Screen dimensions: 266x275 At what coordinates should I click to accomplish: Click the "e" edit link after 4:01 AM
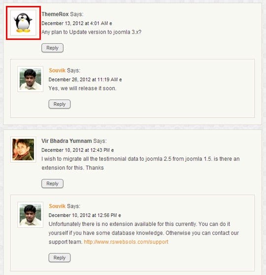coord(111,24)
